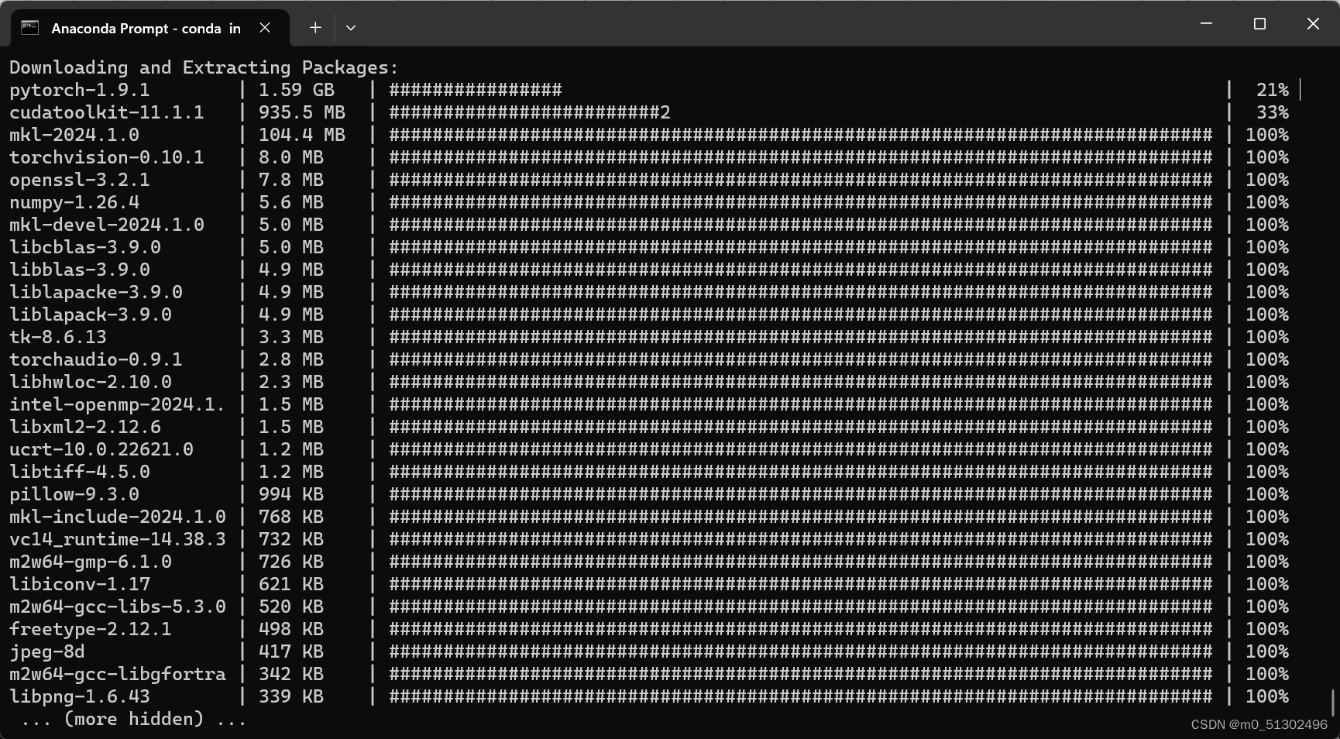Open the terminal profiles dropdown
The width and height of the screenshot is (1340, 739).
[x=351, y=28]
